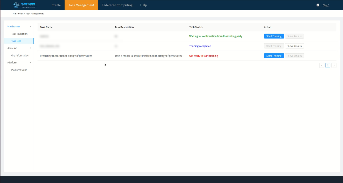The height and width of the screenshot is (183, 343).
Task: Click the Task Description column header
Action: click(x=124, y=27)
